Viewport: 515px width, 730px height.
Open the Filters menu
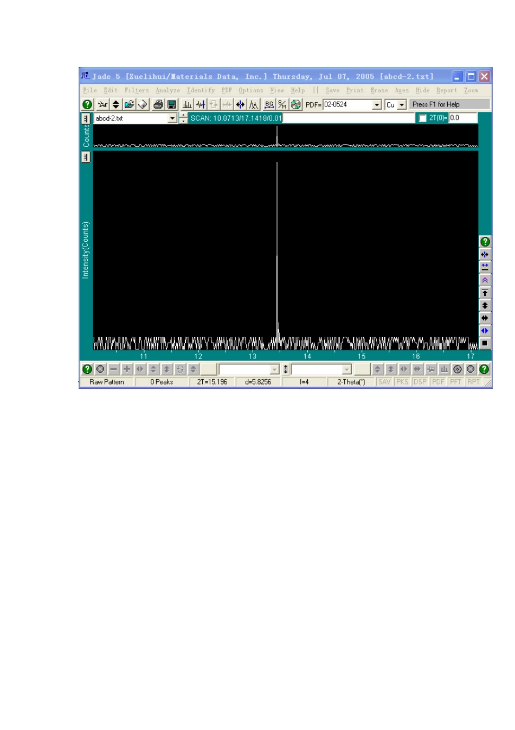[137, 91]
